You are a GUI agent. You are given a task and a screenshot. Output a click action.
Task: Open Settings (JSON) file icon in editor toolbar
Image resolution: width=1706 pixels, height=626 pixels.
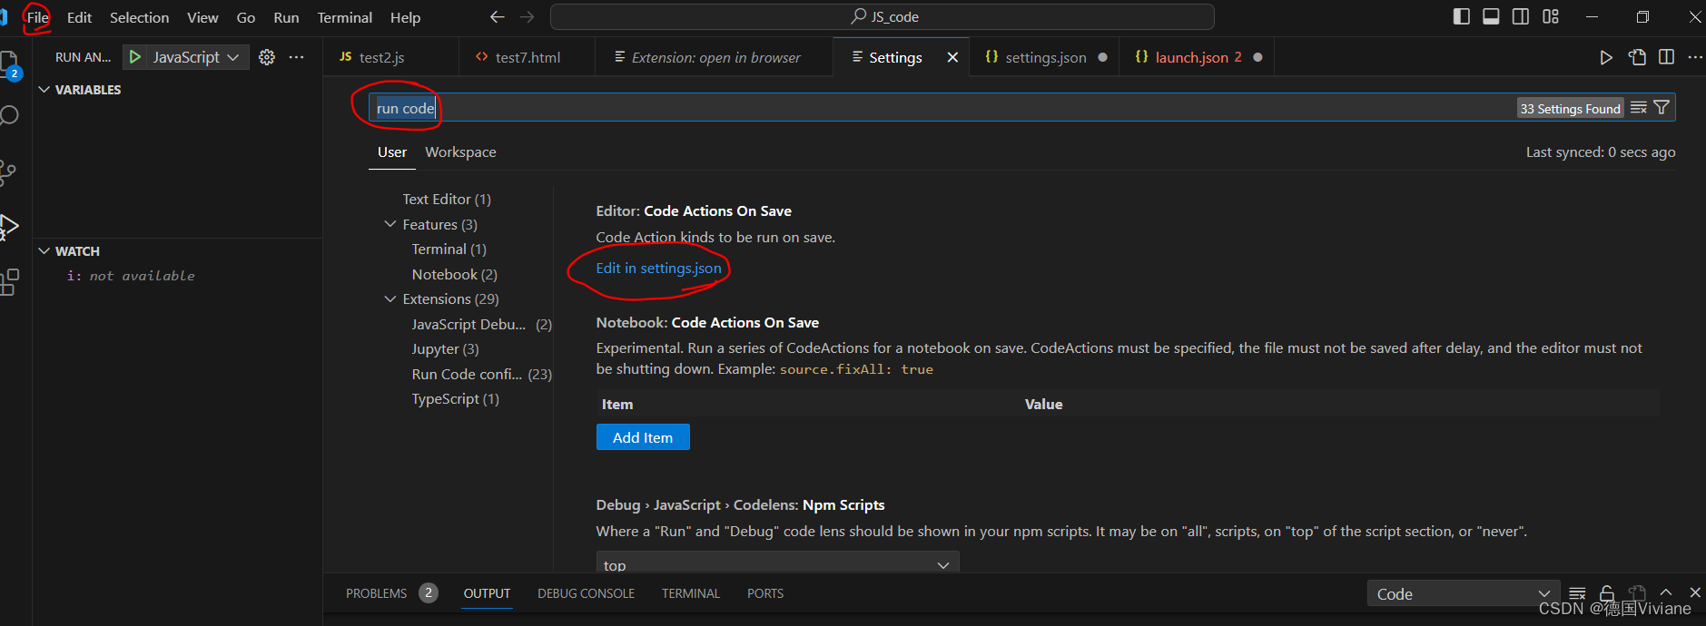point(1637,57)
